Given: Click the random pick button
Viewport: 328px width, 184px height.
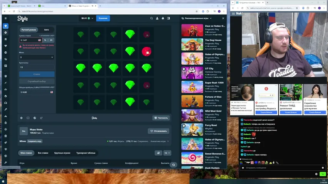Looking at the screenshot, I should 37,81.
